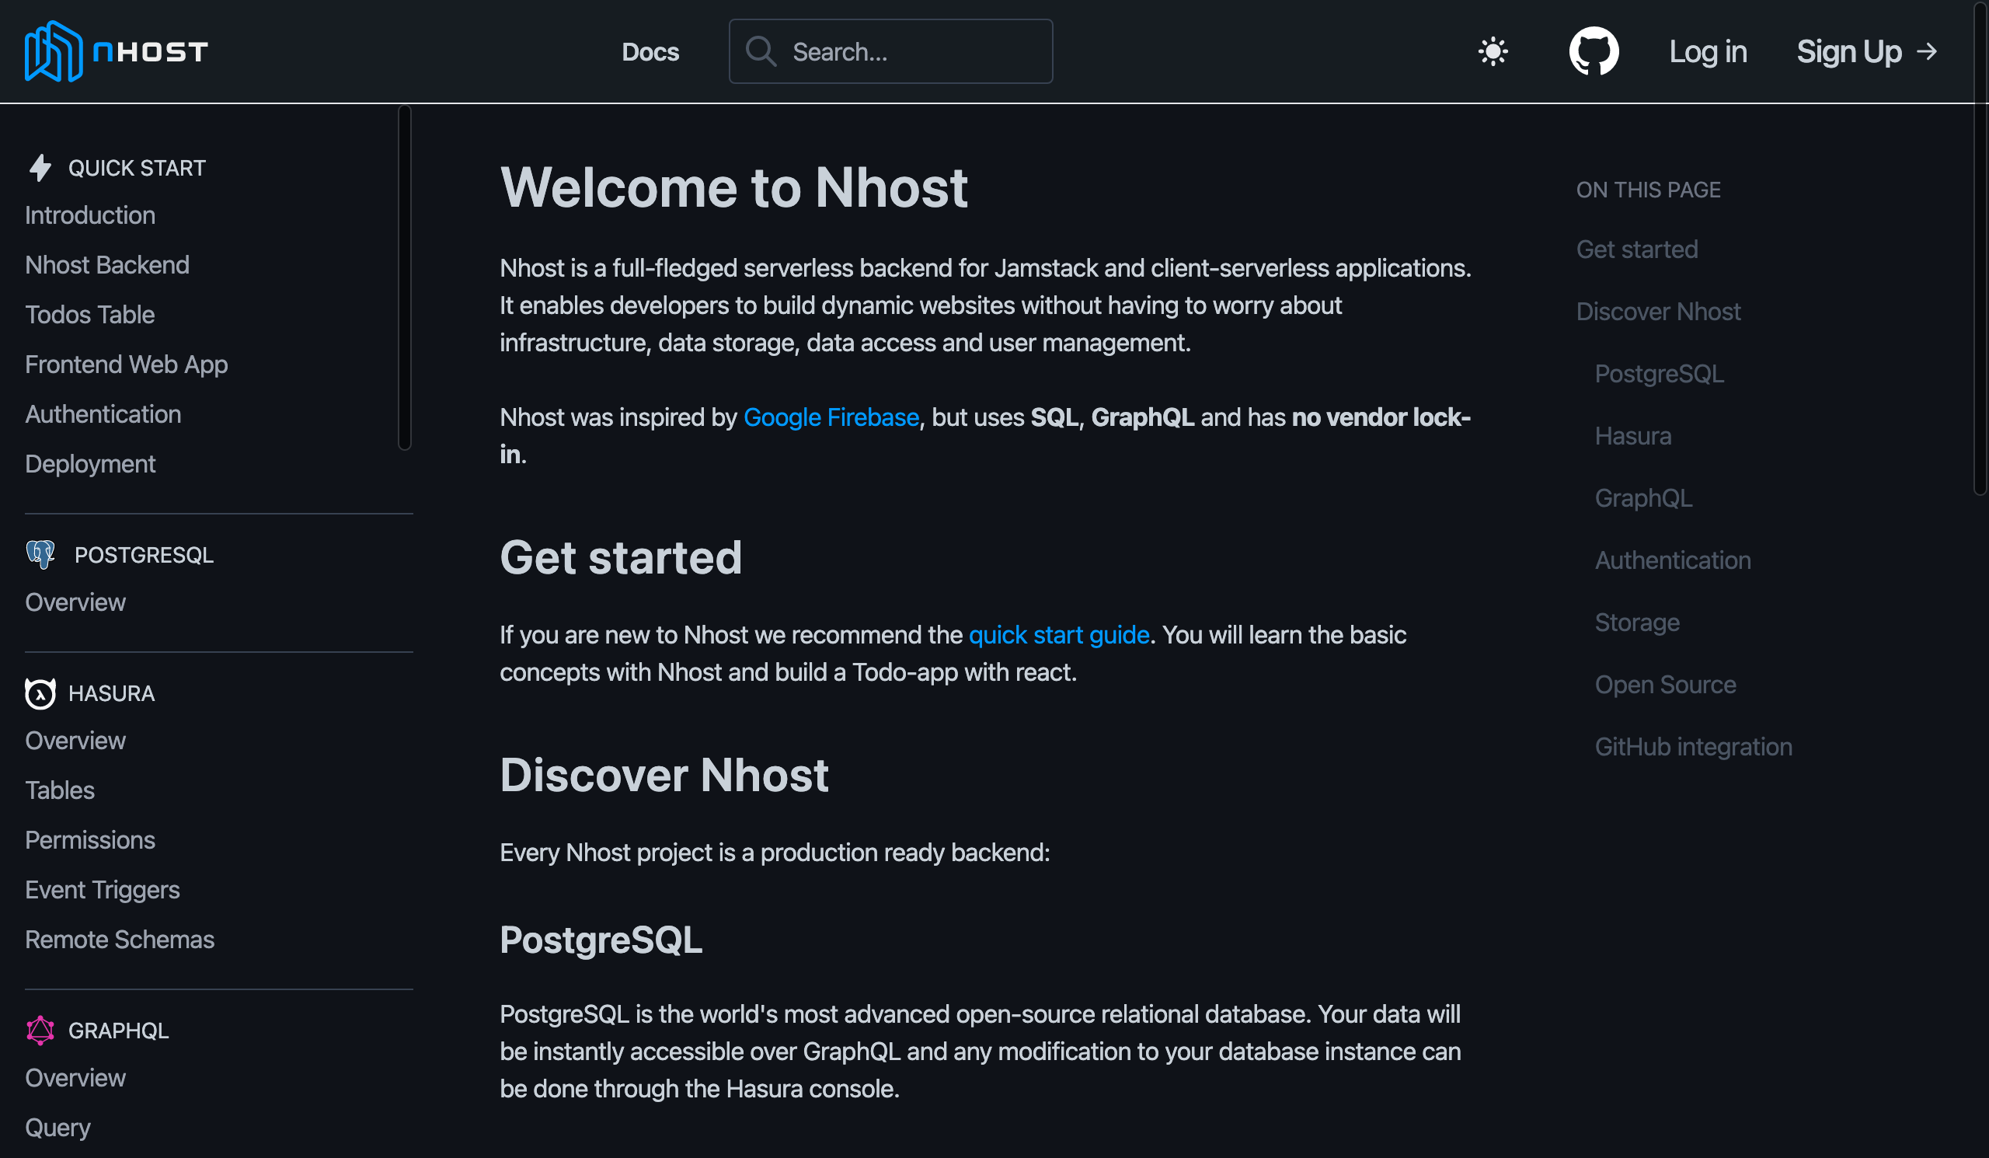Follow the quick start guide link

tap(1057, 636)
